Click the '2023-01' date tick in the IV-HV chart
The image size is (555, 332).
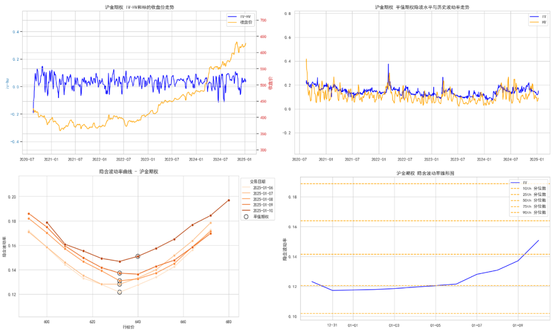[x=147, y=159]
